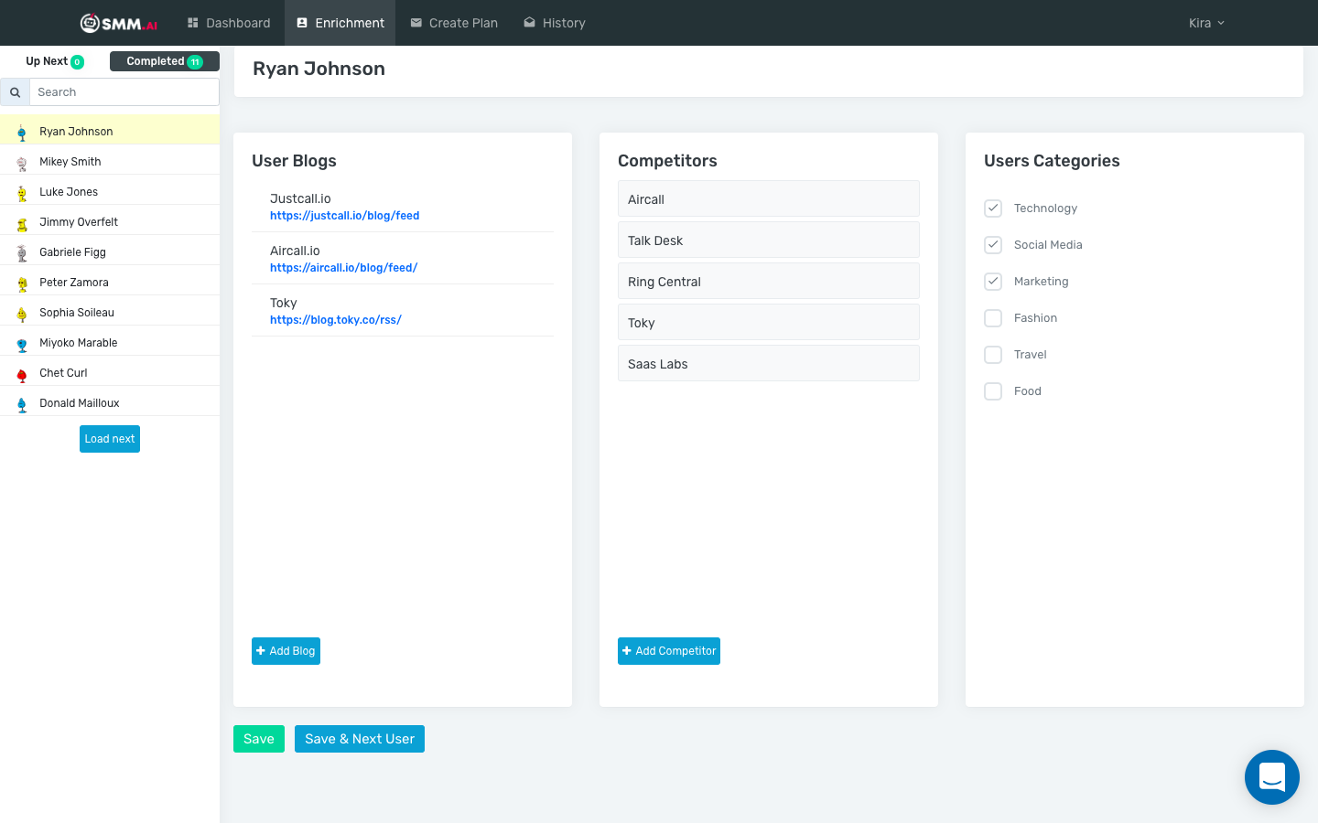Click Miyoko Marable's avatar icon
Viewport: 1318px width, 823px height.
coord(22,344)
